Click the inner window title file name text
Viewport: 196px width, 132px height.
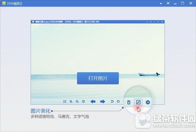tap(67, 22)
